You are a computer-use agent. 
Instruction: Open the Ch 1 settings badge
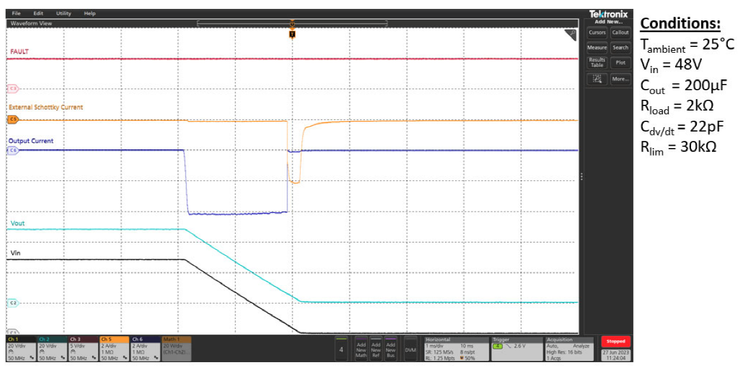click(x=20, y=348)
